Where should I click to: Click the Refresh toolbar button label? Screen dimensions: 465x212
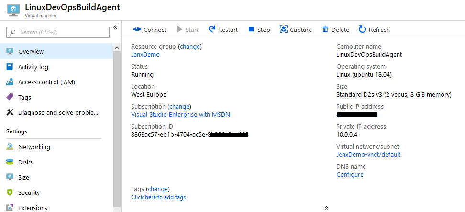[x=379, y=30]
